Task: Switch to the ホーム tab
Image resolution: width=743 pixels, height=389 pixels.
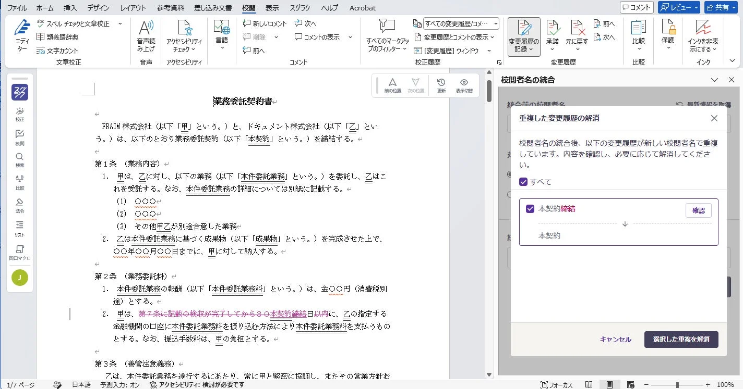Action: (x=45, y=8)
